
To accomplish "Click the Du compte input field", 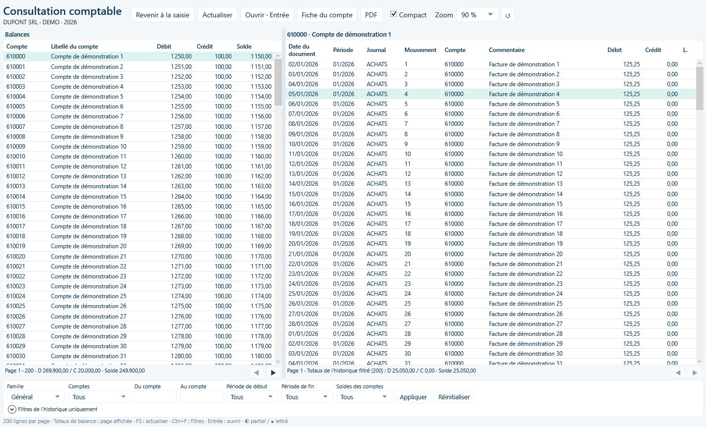I will [x=156, y=397].
